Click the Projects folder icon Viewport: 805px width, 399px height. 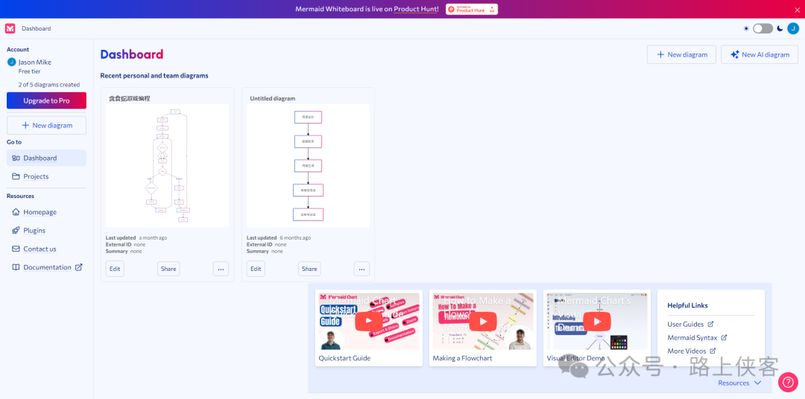(x=16, y=176)
